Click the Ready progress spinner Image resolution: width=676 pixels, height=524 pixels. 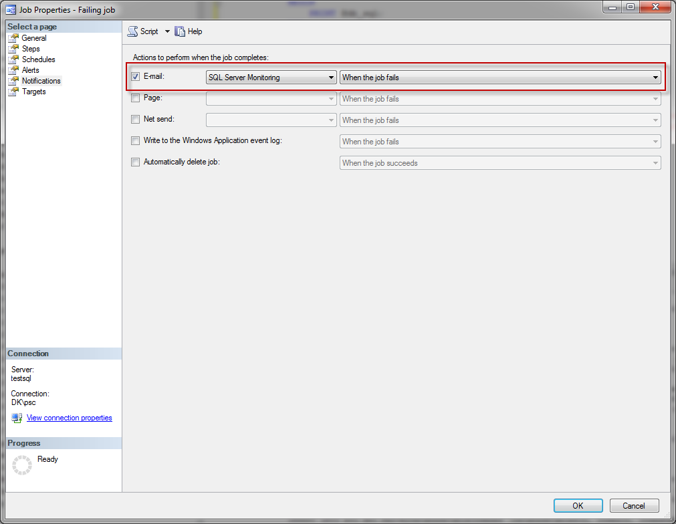point(22,465)
